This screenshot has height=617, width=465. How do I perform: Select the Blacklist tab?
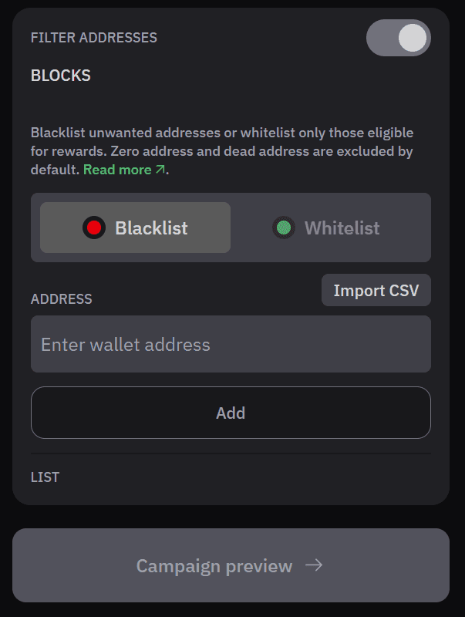click(135, 228)
